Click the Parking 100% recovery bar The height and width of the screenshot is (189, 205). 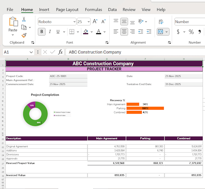[145, 108]
